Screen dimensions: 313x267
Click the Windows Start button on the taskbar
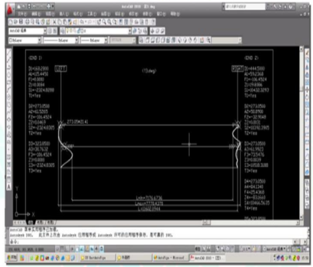12,258
